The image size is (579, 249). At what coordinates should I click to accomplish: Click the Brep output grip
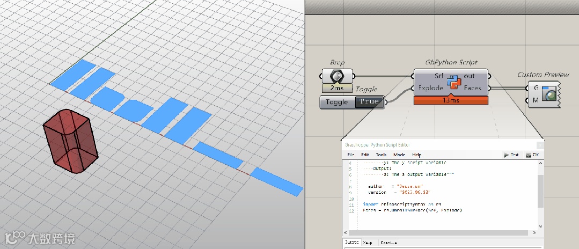click(354, 77)
